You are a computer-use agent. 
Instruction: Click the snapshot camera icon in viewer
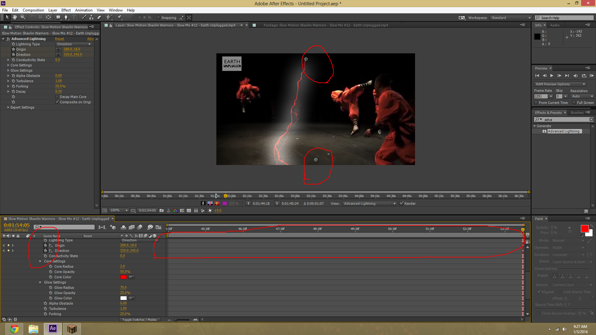coord(161,210)
